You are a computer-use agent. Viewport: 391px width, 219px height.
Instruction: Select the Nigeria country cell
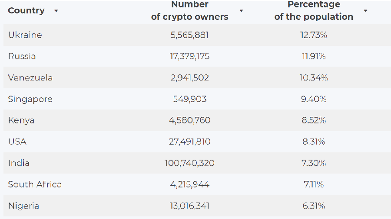pyautogui.click(x=23, y=206)
